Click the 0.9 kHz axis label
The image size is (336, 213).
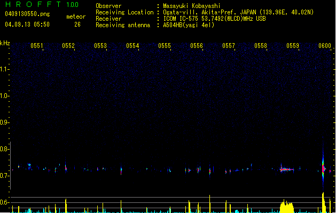[x=4, y=122]
